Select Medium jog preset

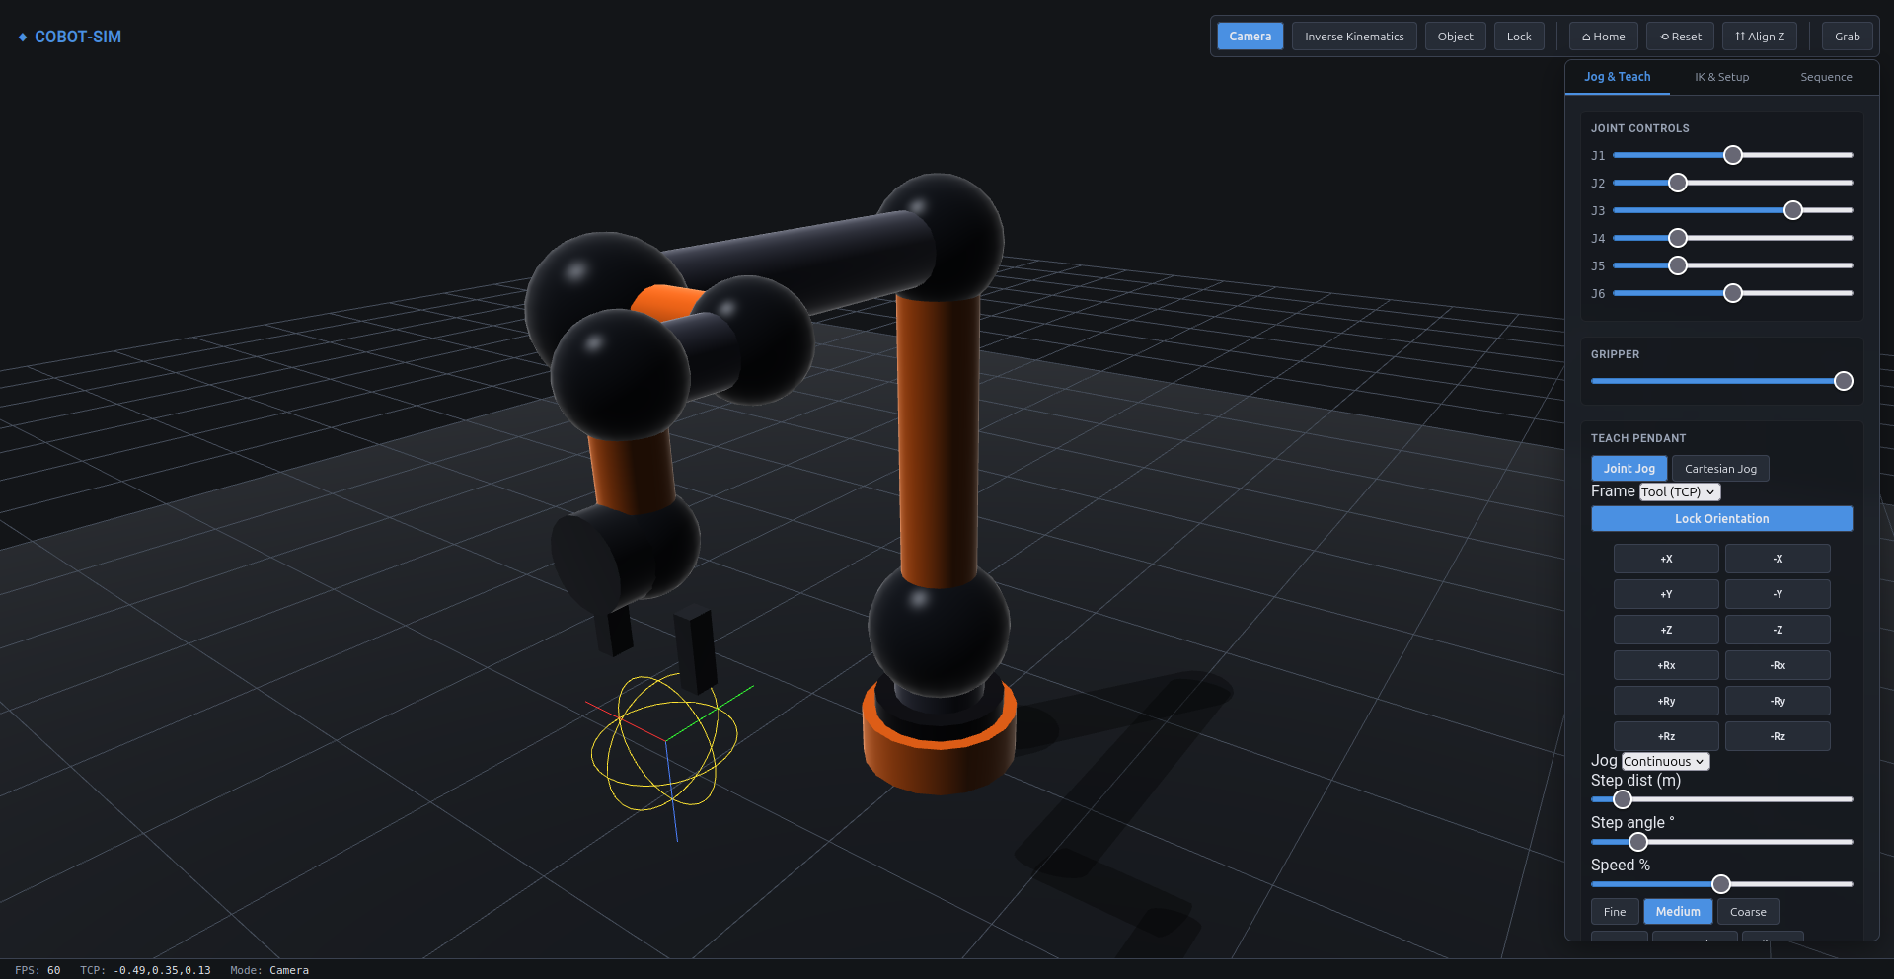(x=1678, y=912)
